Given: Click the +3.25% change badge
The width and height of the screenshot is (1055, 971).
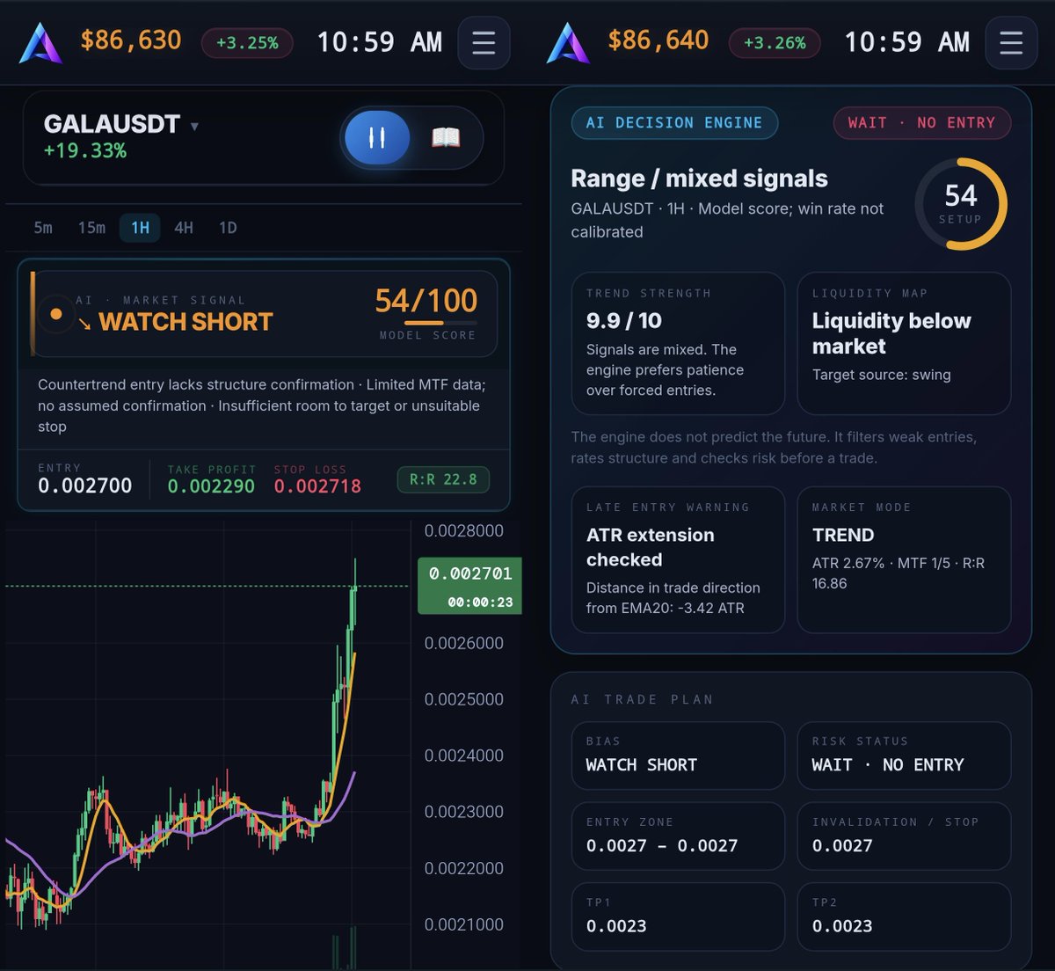Looking at the screenshot, I should (247, 42).
